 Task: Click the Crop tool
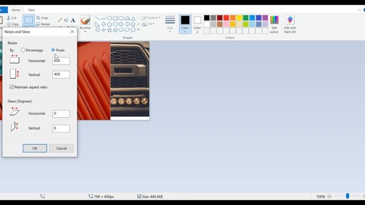pos(42,18)
